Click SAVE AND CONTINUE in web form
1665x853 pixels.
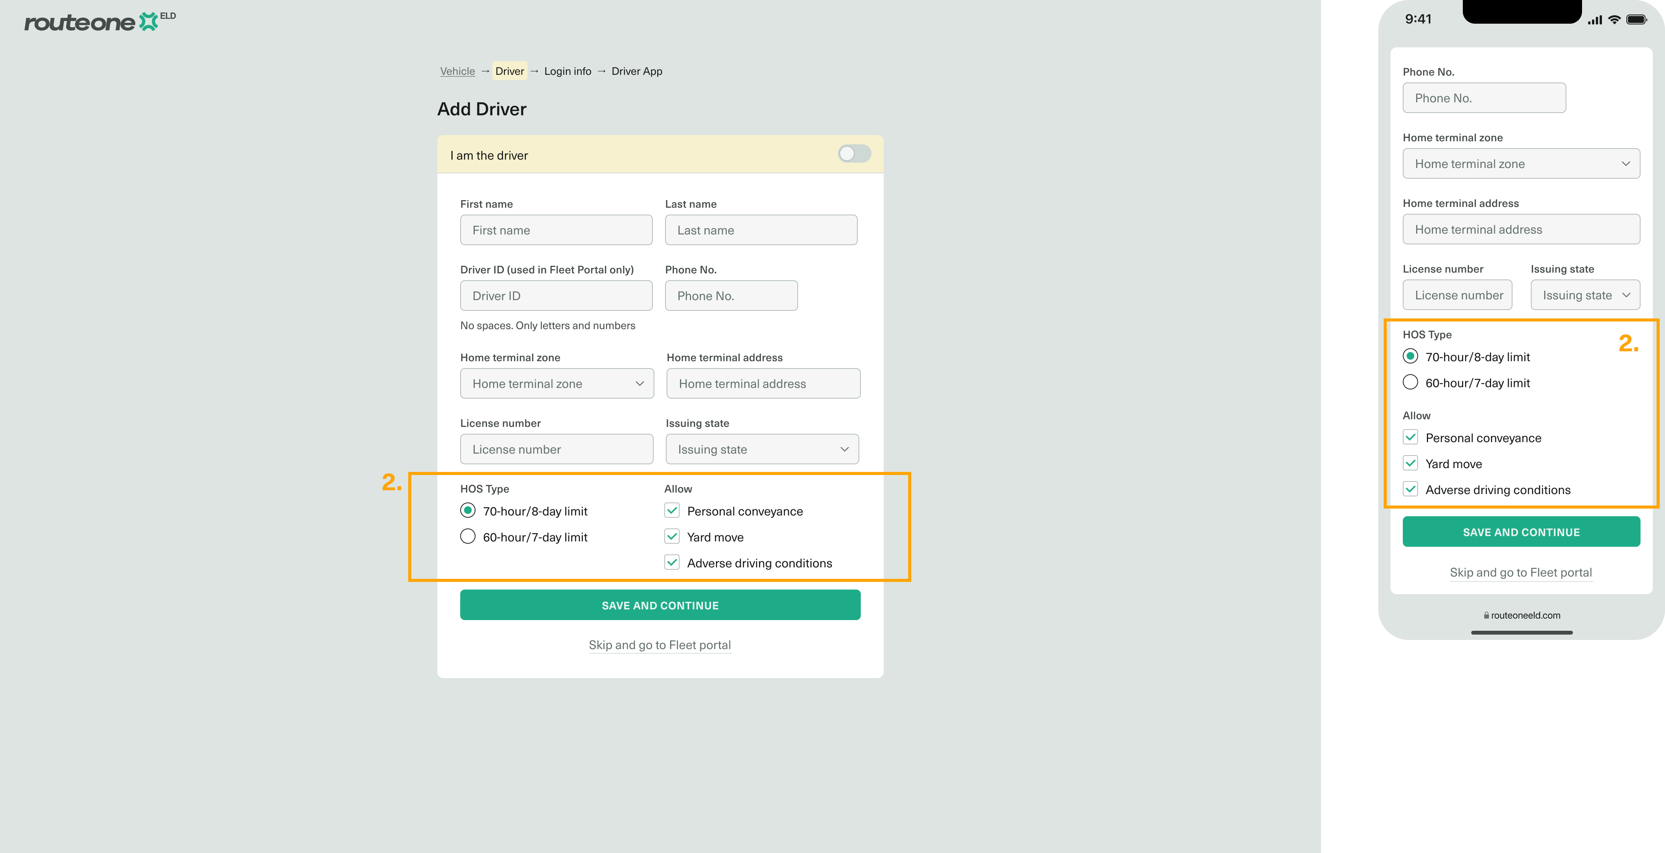point(660,605)
